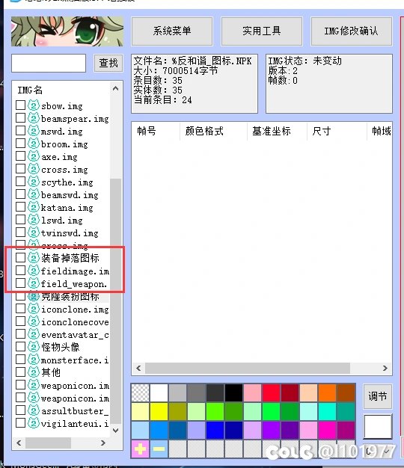Click the icon beside vigilanteui
Viewport: 404px width, 468px height.
(x=34, y=423)
